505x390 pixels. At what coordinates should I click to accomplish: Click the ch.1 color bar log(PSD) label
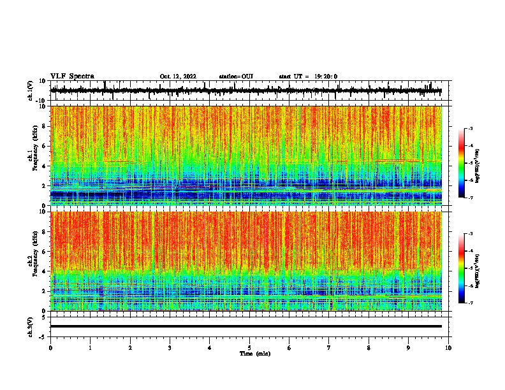478,166
